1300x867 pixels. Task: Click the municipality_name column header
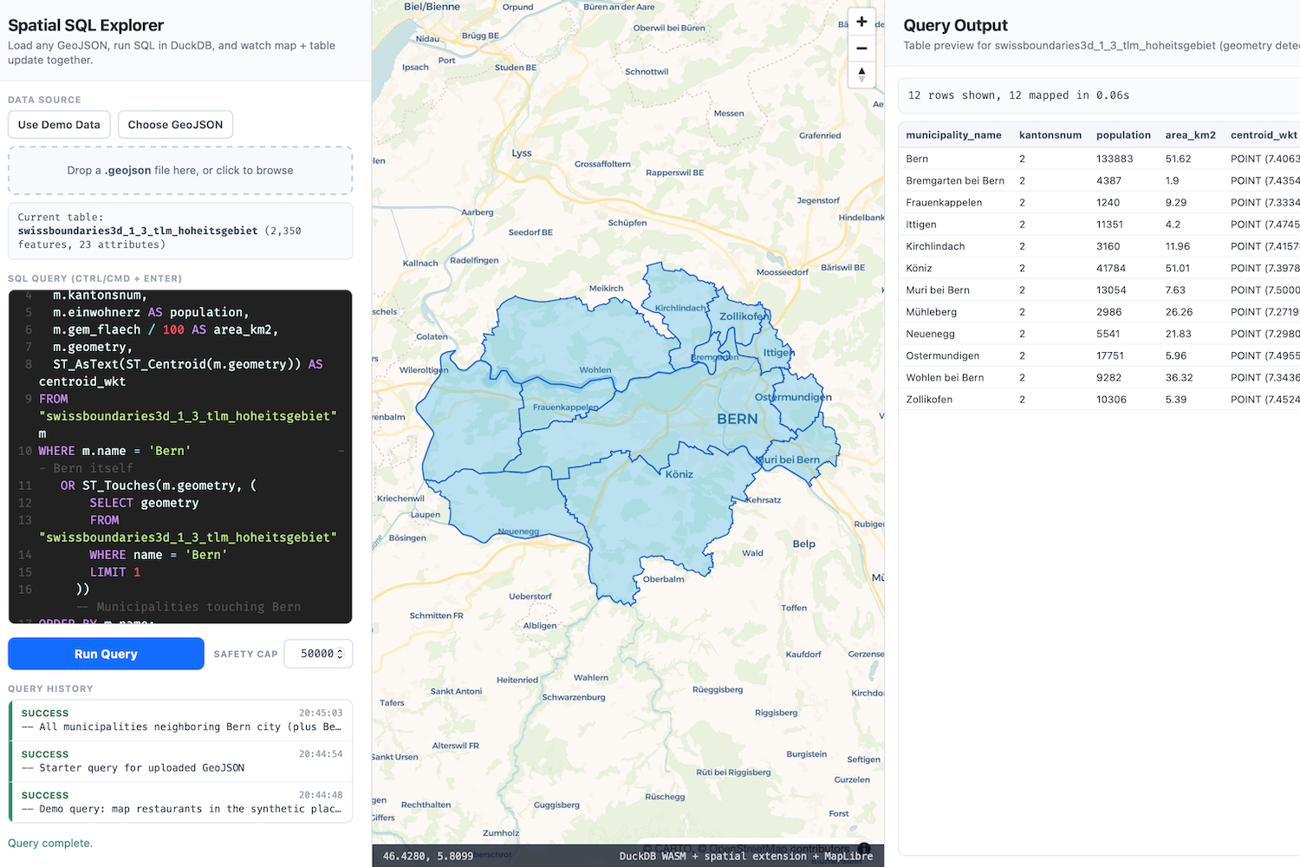[952, 134]
